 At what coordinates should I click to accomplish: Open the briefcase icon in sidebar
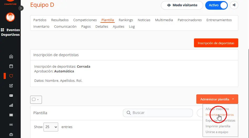click(x=11, y=135)
